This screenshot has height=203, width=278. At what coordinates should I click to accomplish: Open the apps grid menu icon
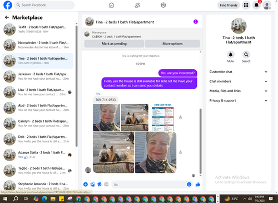tap(246, 5)
